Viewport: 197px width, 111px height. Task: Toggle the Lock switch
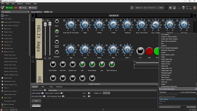tap(89, 93)
